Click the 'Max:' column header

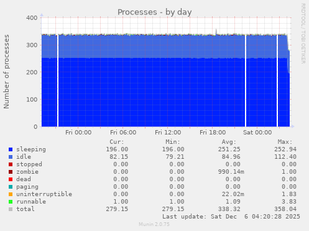[x=285, y=142]
